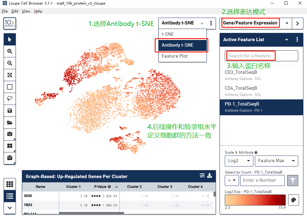Click the open folder icon

pyautogui.click(x=10, y=123)
